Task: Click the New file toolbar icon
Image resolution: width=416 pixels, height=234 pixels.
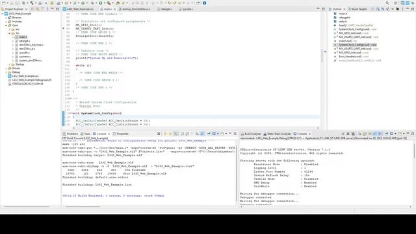Action: click(3, 3)
